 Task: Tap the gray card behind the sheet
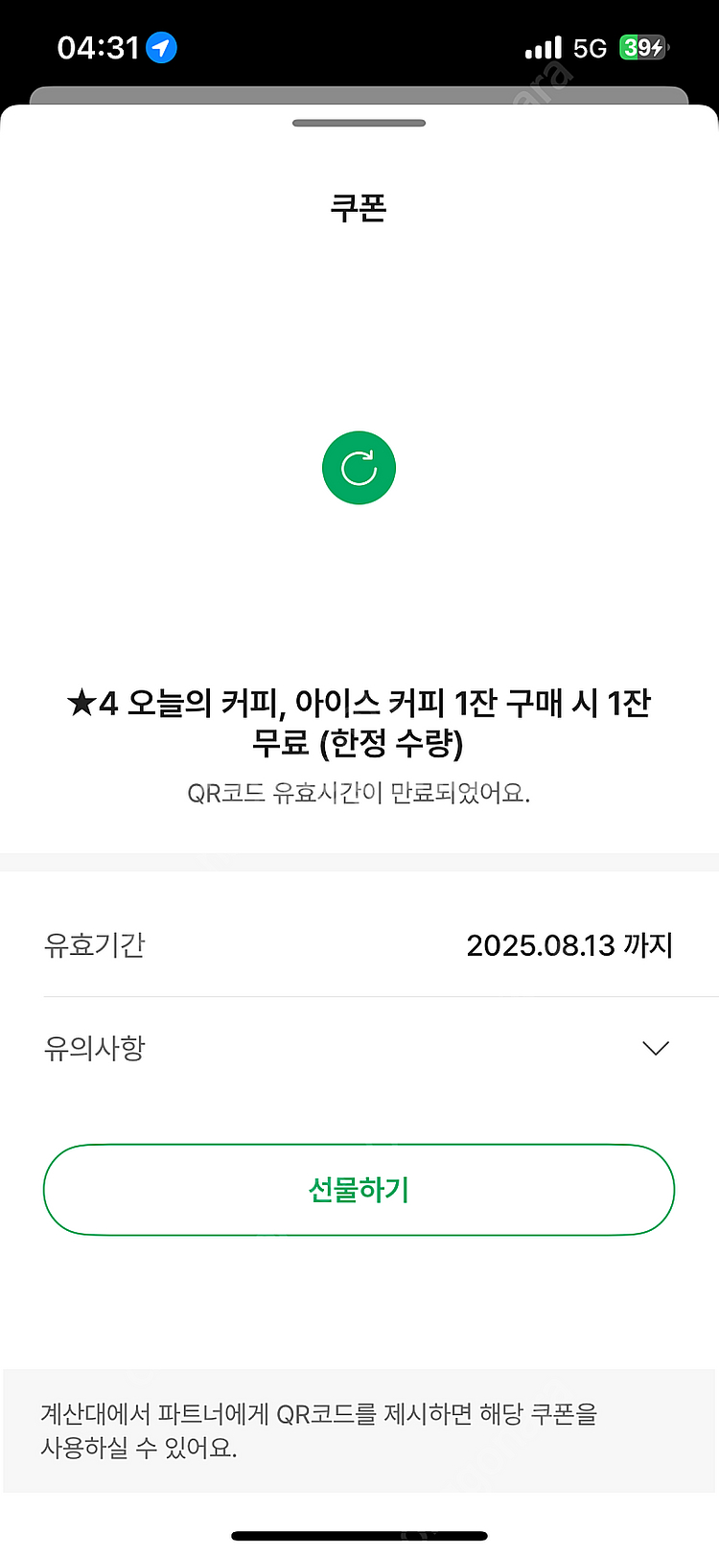(359, 94)
